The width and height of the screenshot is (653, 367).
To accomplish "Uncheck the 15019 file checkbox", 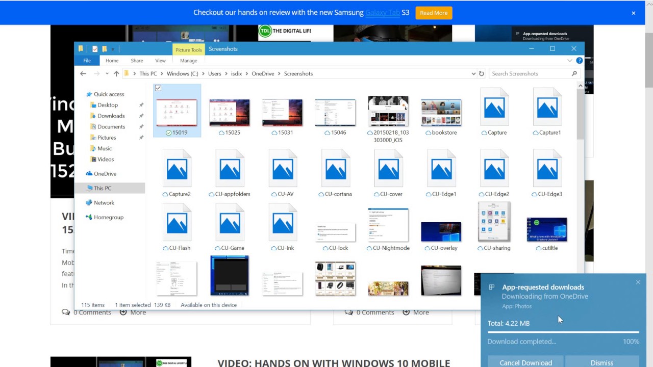I will [158, 88].
